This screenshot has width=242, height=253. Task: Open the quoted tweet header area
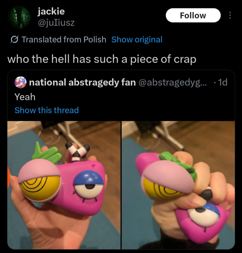point(121,82)
